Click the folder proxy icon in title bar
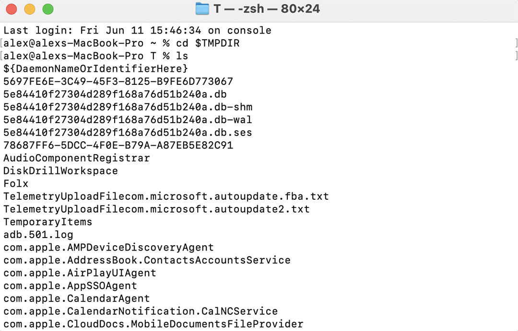Viewport: 518px width, 331px height. pyautogui.click(x=202, y=9)
